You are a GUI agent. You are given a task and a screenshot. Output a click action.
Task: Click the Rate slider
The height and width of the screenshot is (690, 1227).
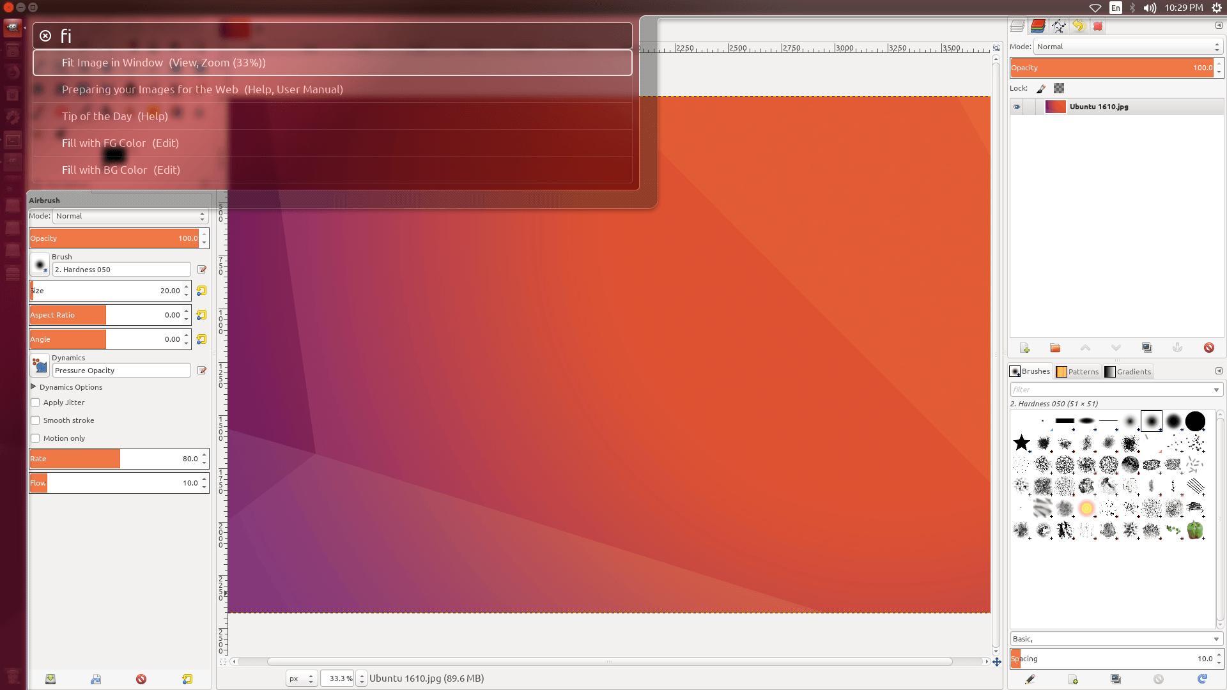pos(115,459)
